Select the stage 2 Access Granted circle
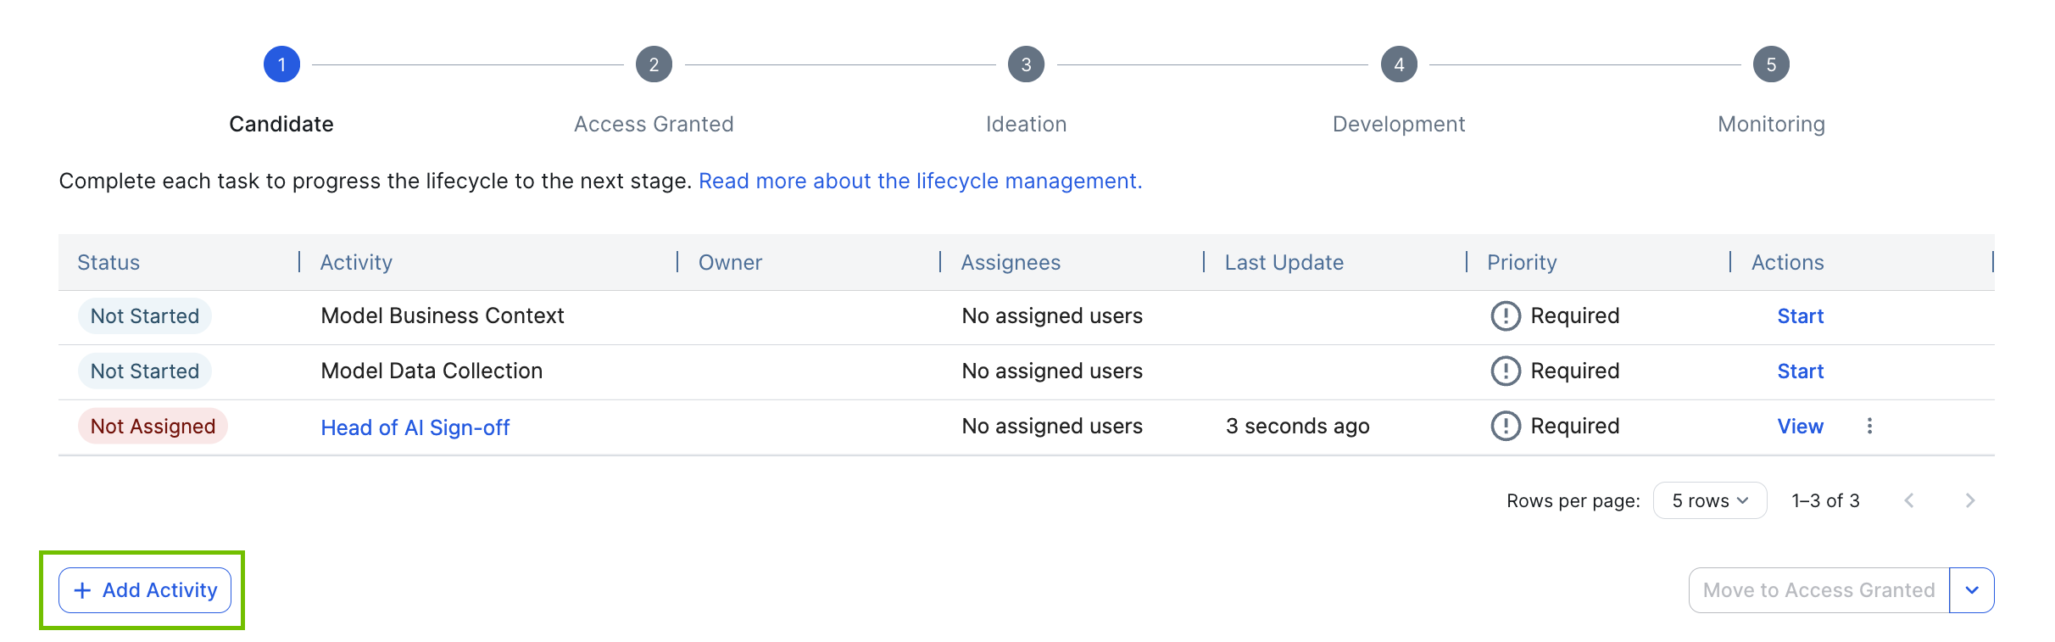Image resolution: width=2055 pixels, height=642 pixels. (654, 64)
